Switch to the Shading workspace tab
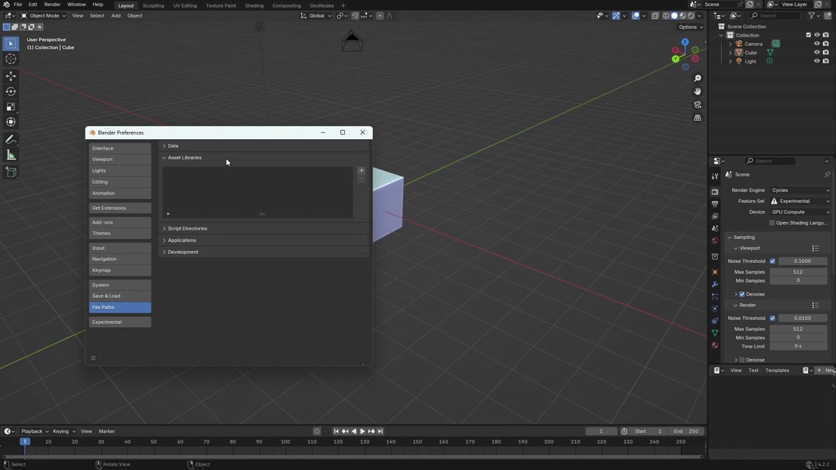836x470 pixels. pyautogui.click(x=253, y=5)
